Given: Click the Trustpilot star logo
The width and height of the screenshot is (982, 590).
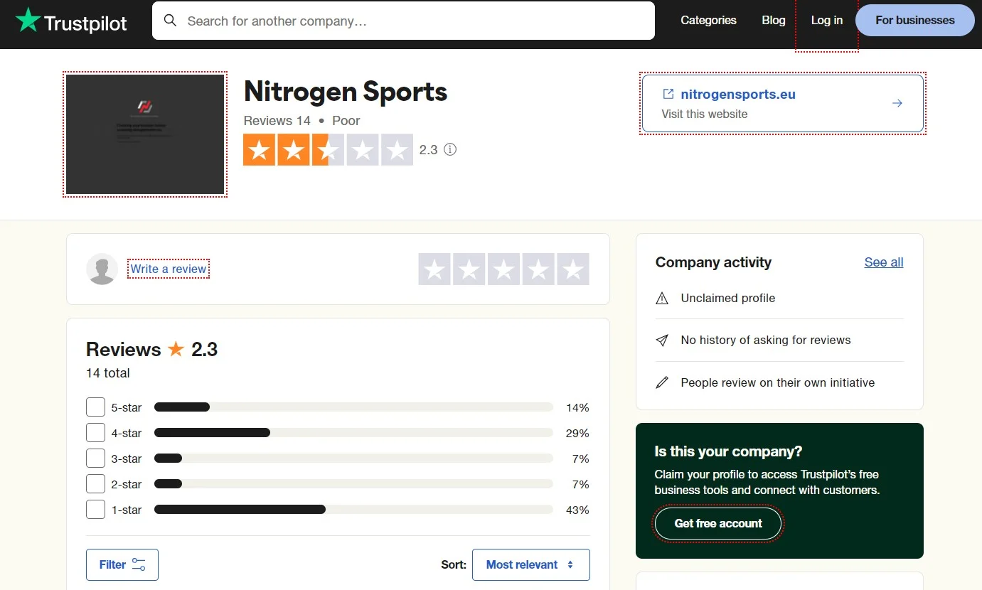Looking at the screenshot, I should point(28,21).
